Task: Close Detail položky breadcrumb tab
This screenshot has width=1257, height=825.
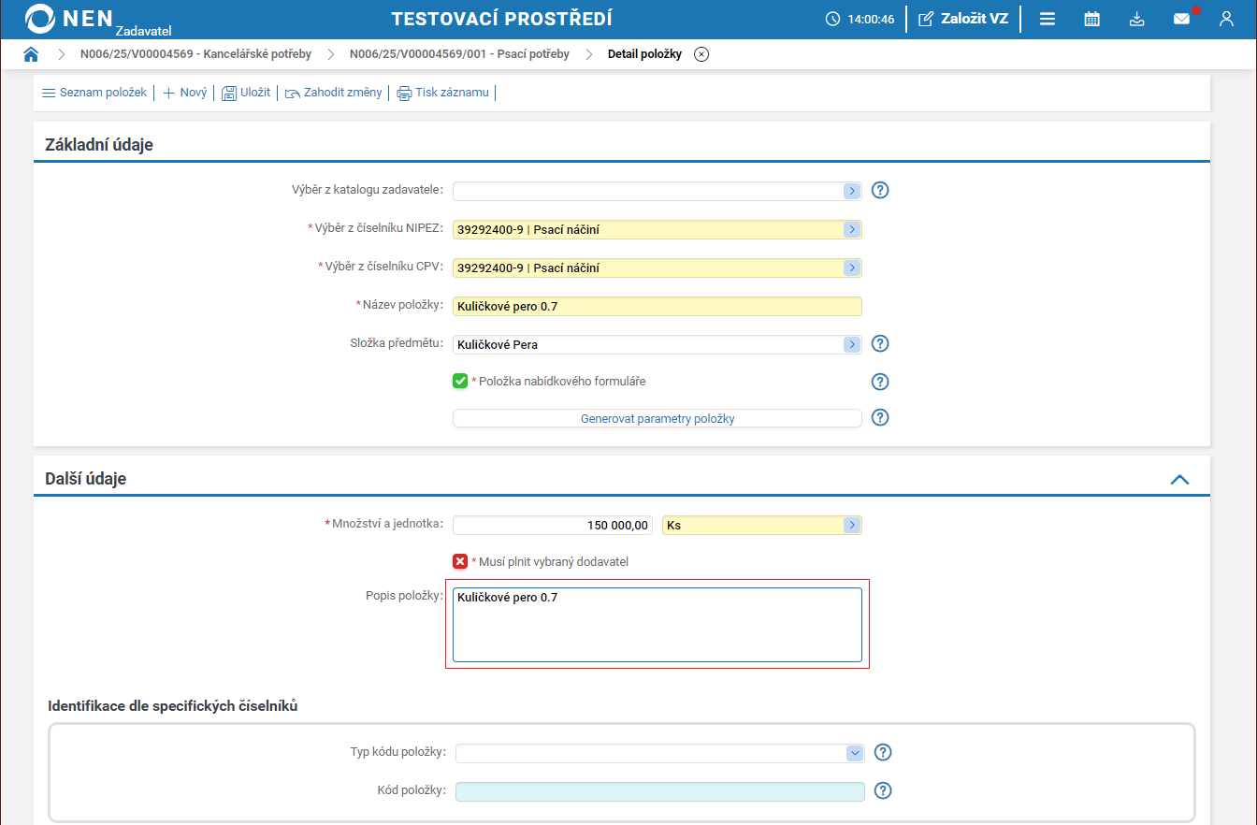Action: (701, 54)
